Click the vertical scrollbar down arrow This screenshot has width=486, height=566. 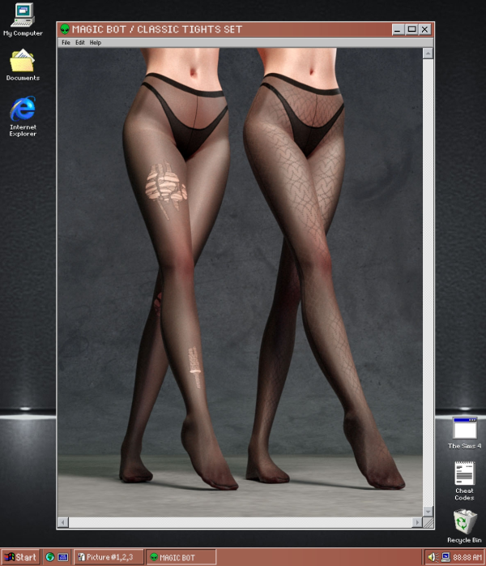(x=428, y=511)
